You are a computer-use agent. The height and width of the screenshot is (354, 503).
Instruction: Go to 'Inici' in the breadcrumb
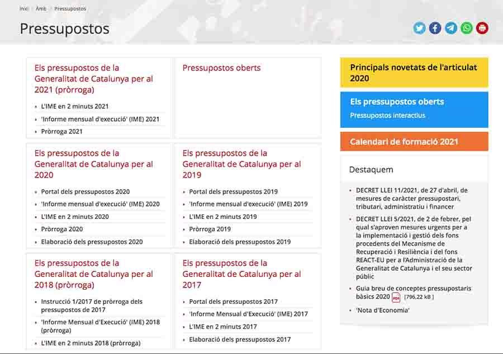pos(23,8)
